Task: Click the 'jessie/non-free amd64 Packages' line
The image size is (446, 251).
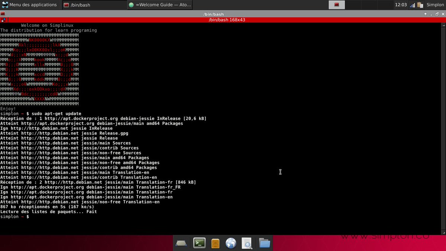Action: [x=80, y=162]
